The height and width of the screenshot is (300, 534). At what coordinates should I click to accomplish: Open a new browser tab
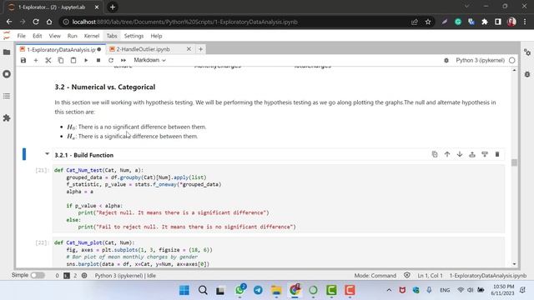pyautogui.click(x=113, y=7)
